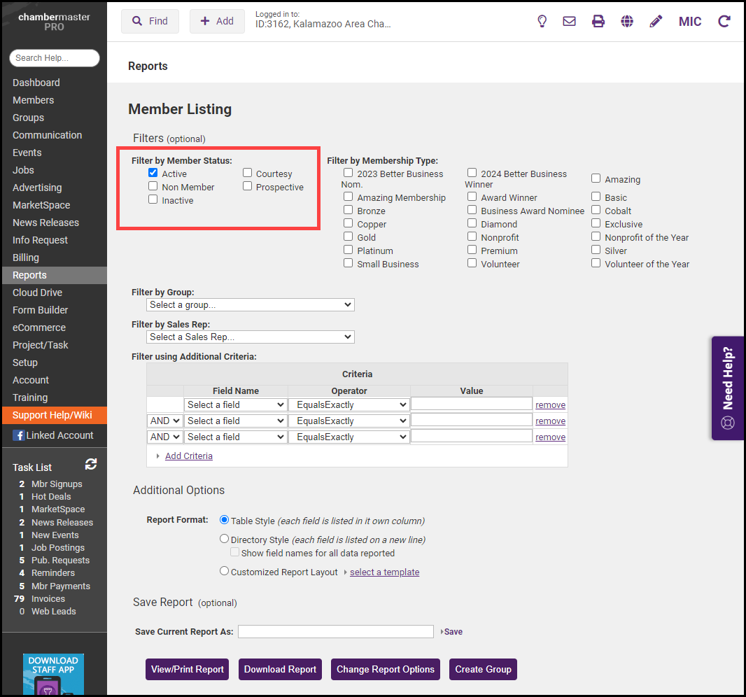This screenshot has height=697, width=746.
Task: Open Facebook Linked Account icon
Action: click(19, 435)
